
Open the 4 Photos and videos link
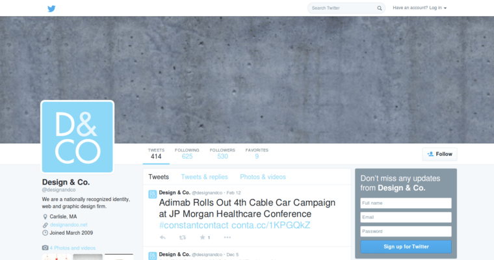72,248
